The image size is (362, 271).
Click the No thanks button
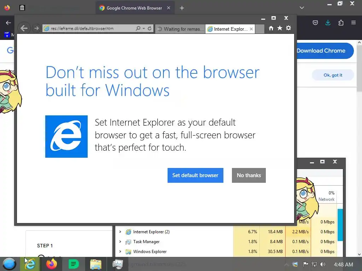coord(249,175)
